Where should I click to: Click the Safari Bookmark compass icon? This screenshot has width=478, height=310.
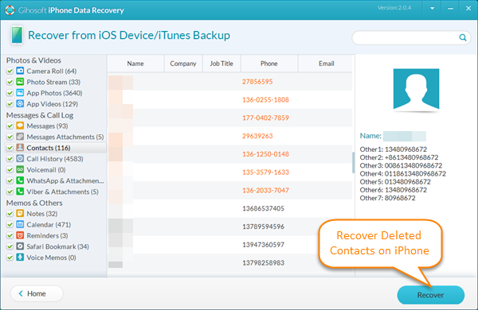pyautogui.click(x=20, y=246)
